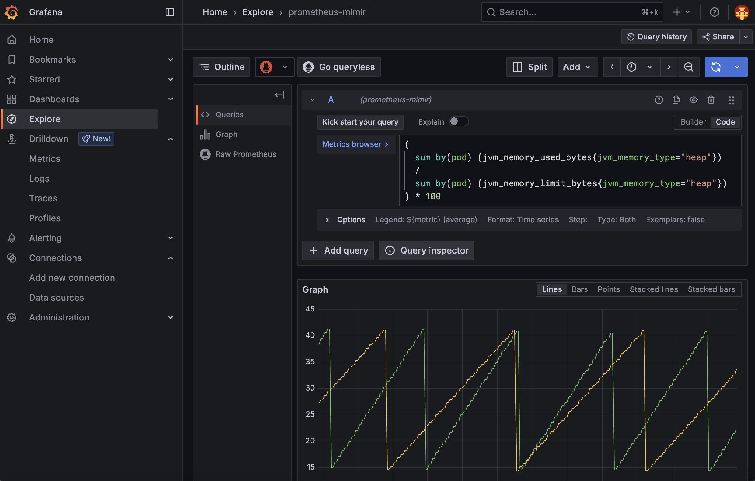This screenshot has height=481, width=755.
Task: Select Queries in the outline
Action: point(244,114)
